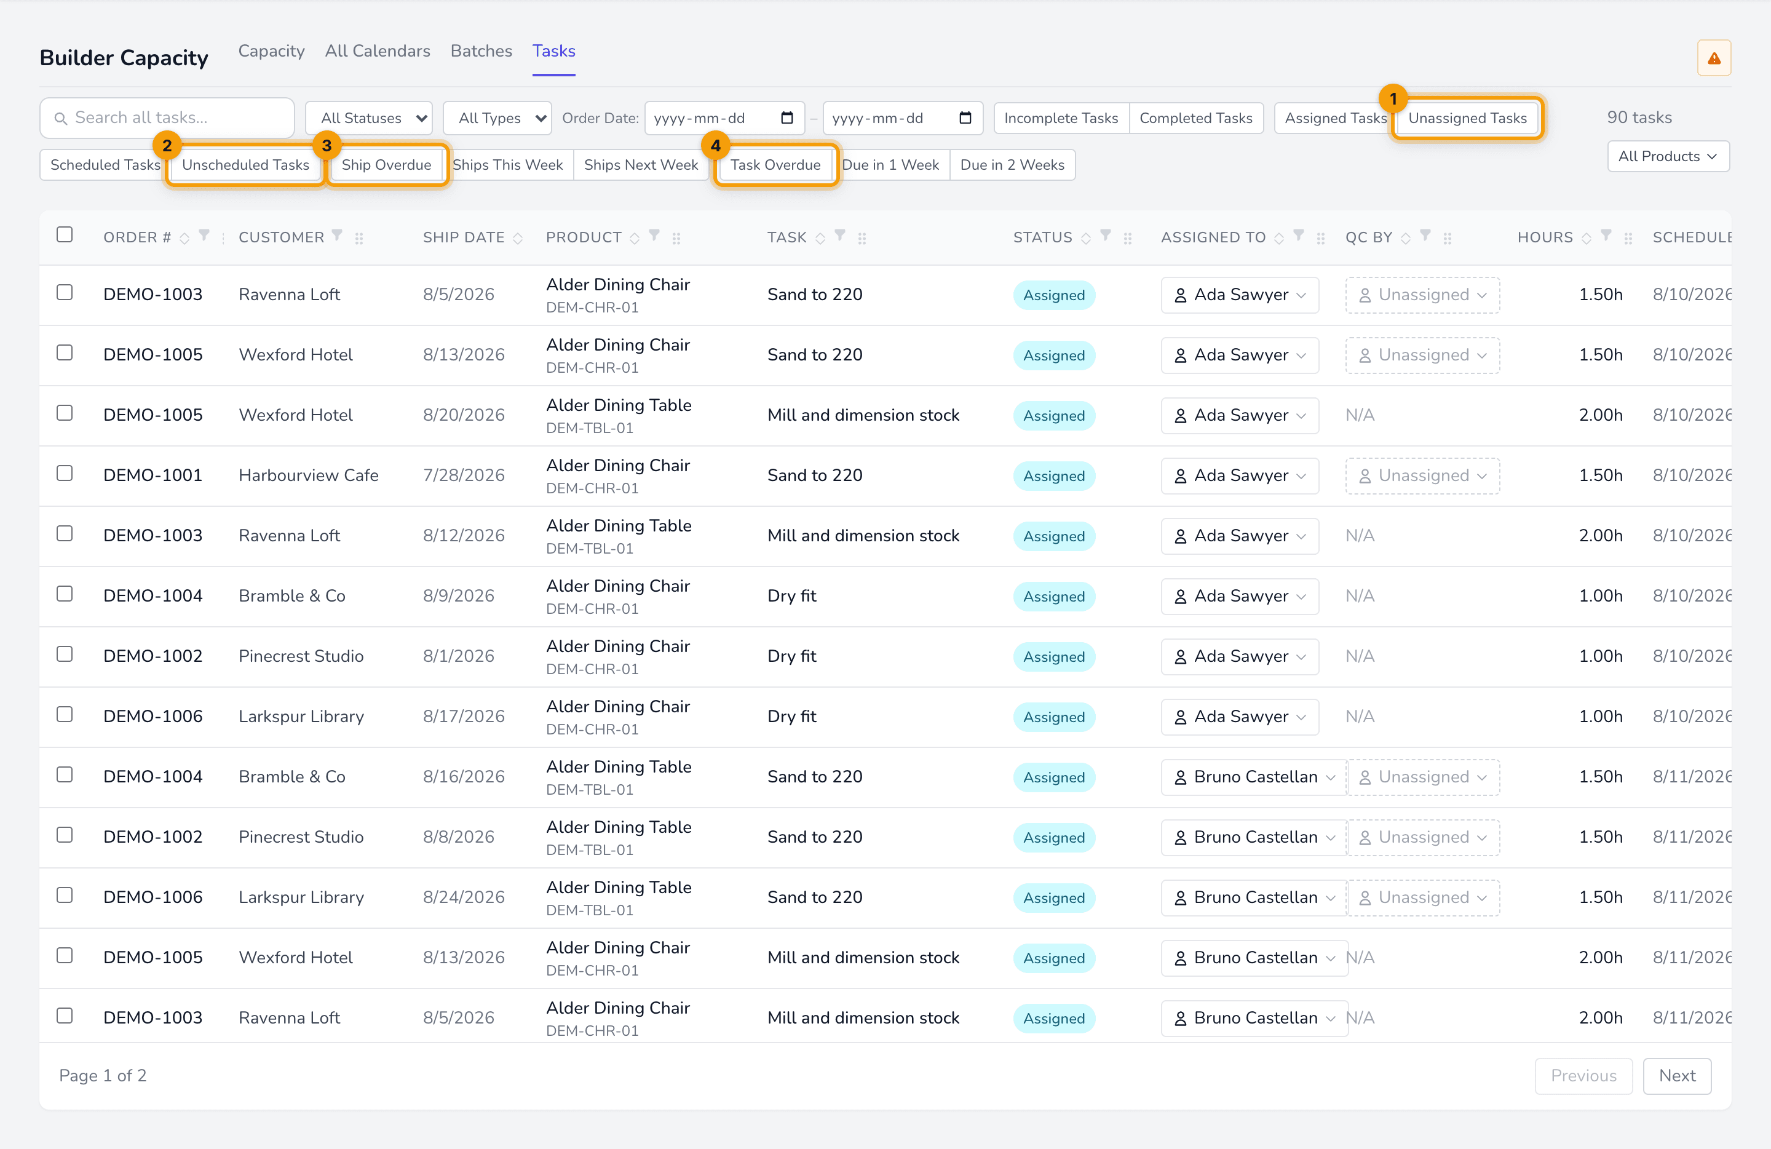Check the DEMO-1003 Ravenna Loft 8/12/2026 row
1771x1149 pixels.
(65, 533)
